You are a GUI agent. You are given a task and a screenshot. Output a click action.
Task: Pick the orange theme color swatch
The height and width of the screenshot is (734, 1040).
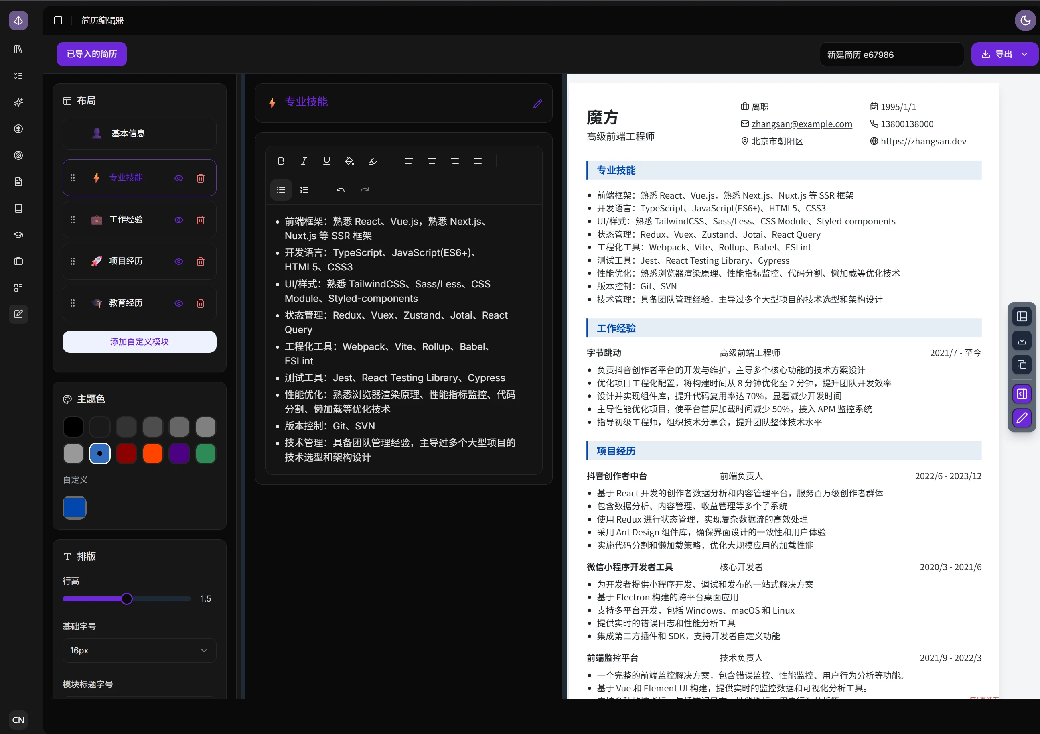pos(153,453)
